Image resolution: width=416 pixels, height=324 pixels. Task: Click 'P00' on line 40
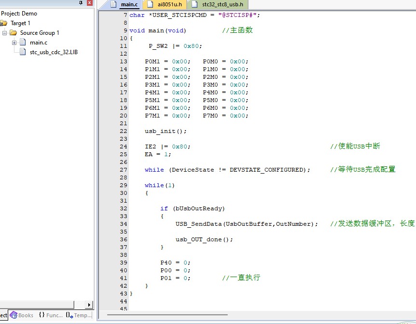(166, 270)
